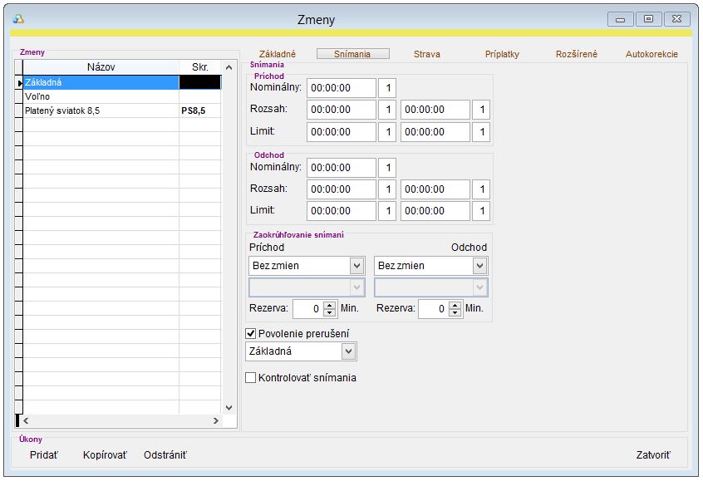This screenshot has width=703, height=481.
Task: Click the first Odchod Limit time field
Action: click(342, 211)
